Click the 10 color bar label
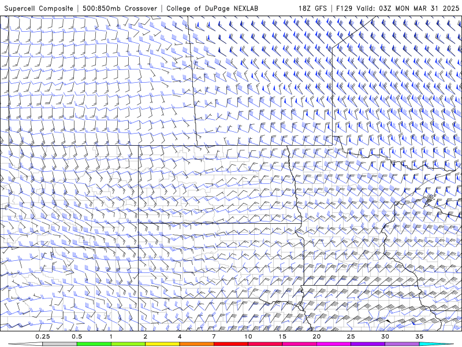Screen dimensions: 462x347 point(248,337)
